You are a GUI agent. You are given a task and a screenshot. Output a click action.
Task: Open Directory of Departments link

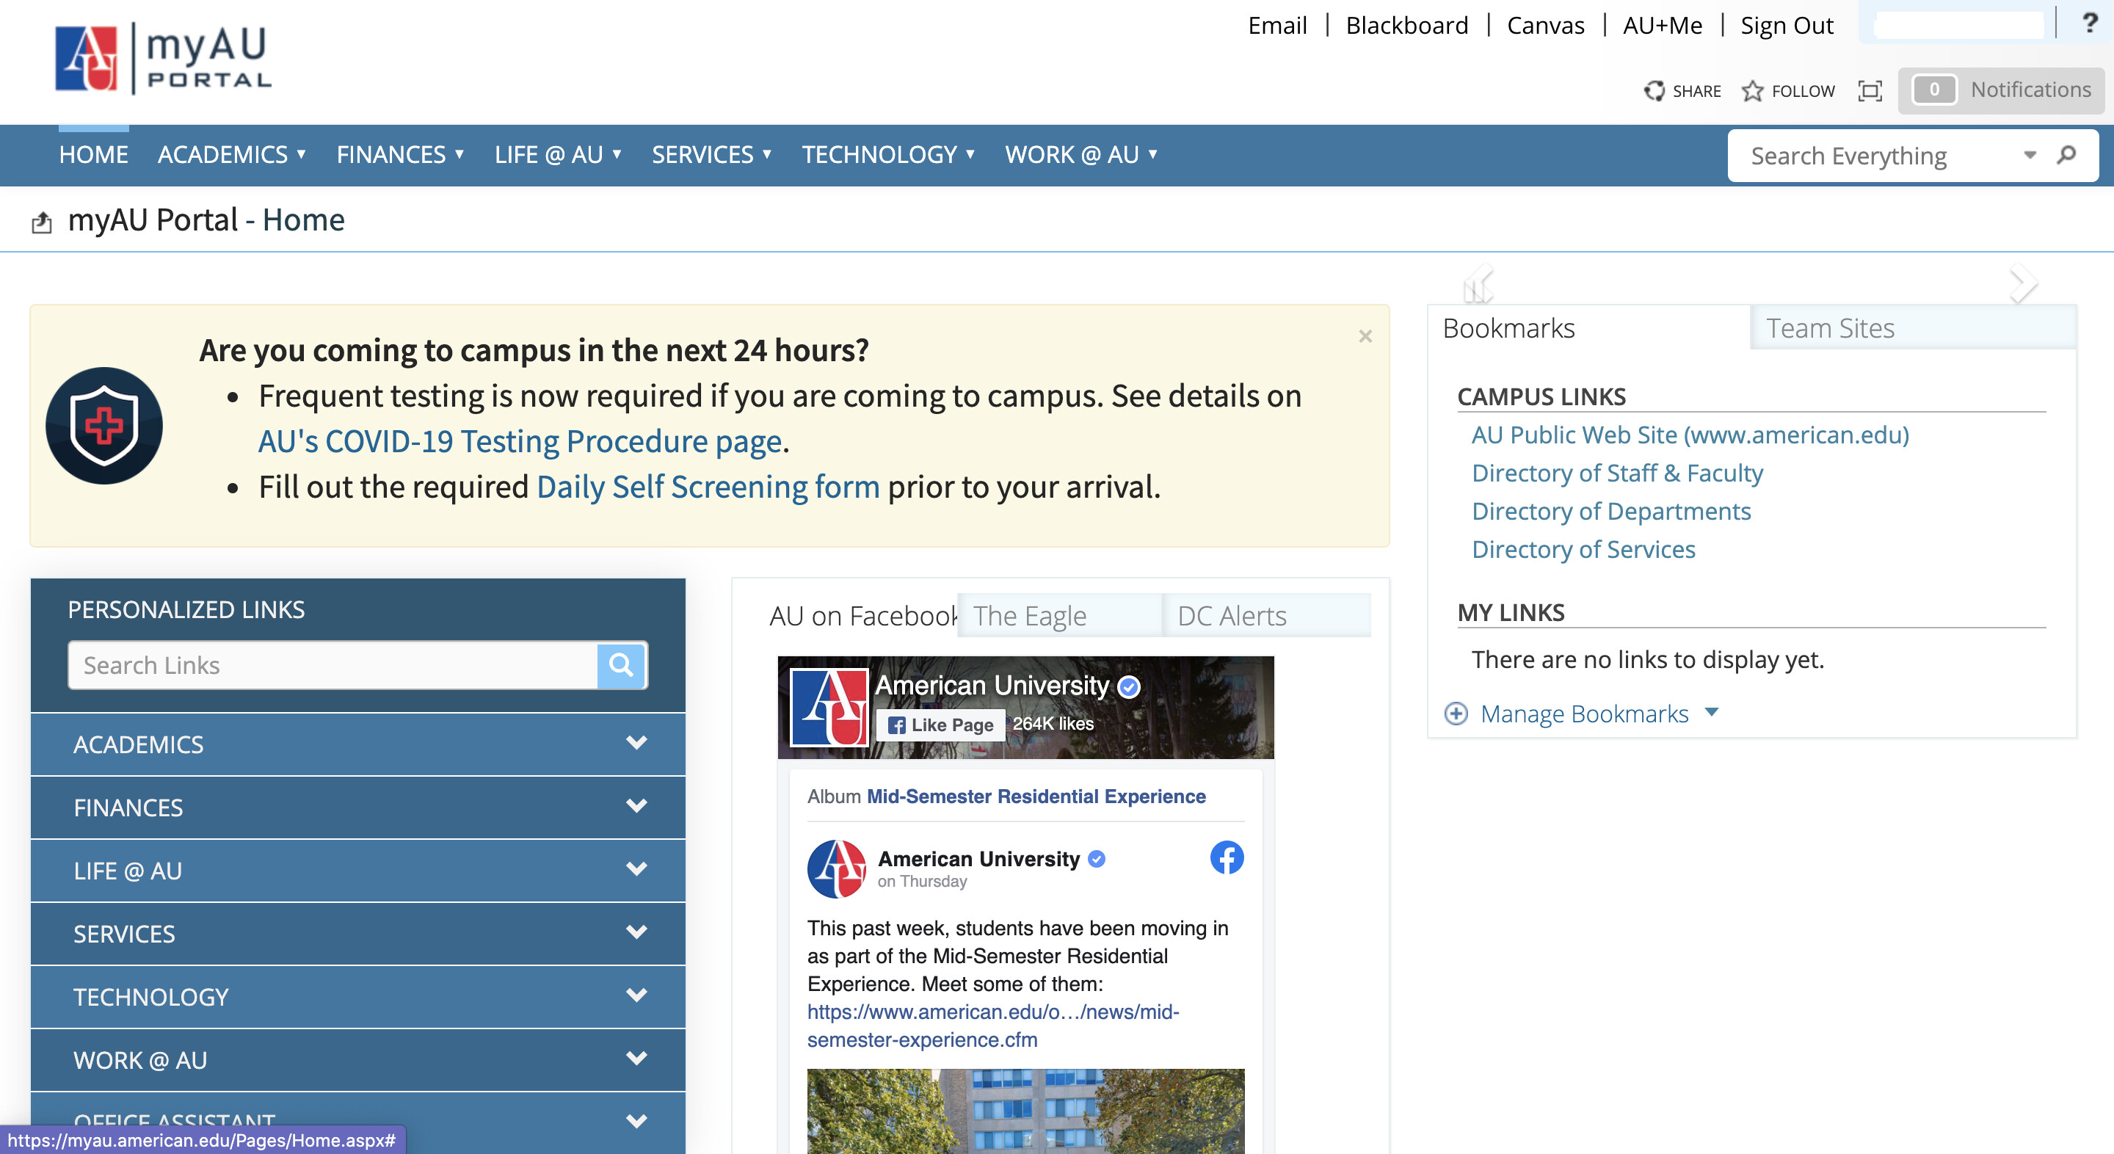tap(1611, 512)
